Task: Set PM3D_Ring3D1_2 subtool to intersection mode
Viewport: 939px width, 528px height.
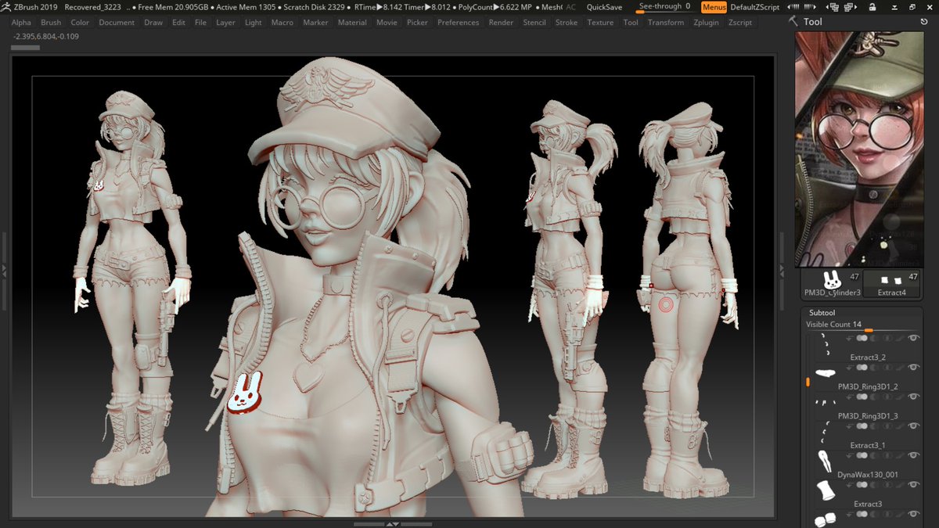Action: point(886,367)
